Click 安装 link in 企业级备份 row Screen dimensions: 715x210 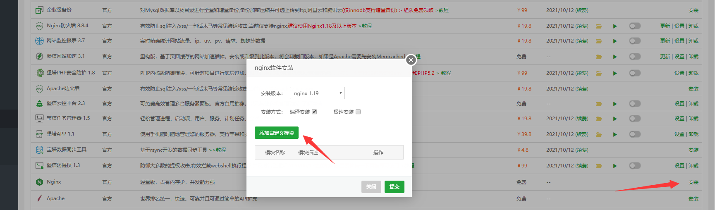coord(693,10)
